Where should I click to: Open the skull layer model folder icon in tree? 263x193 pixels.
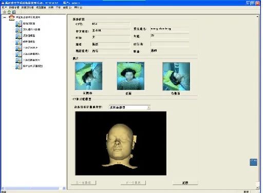(x=18, y=42)
